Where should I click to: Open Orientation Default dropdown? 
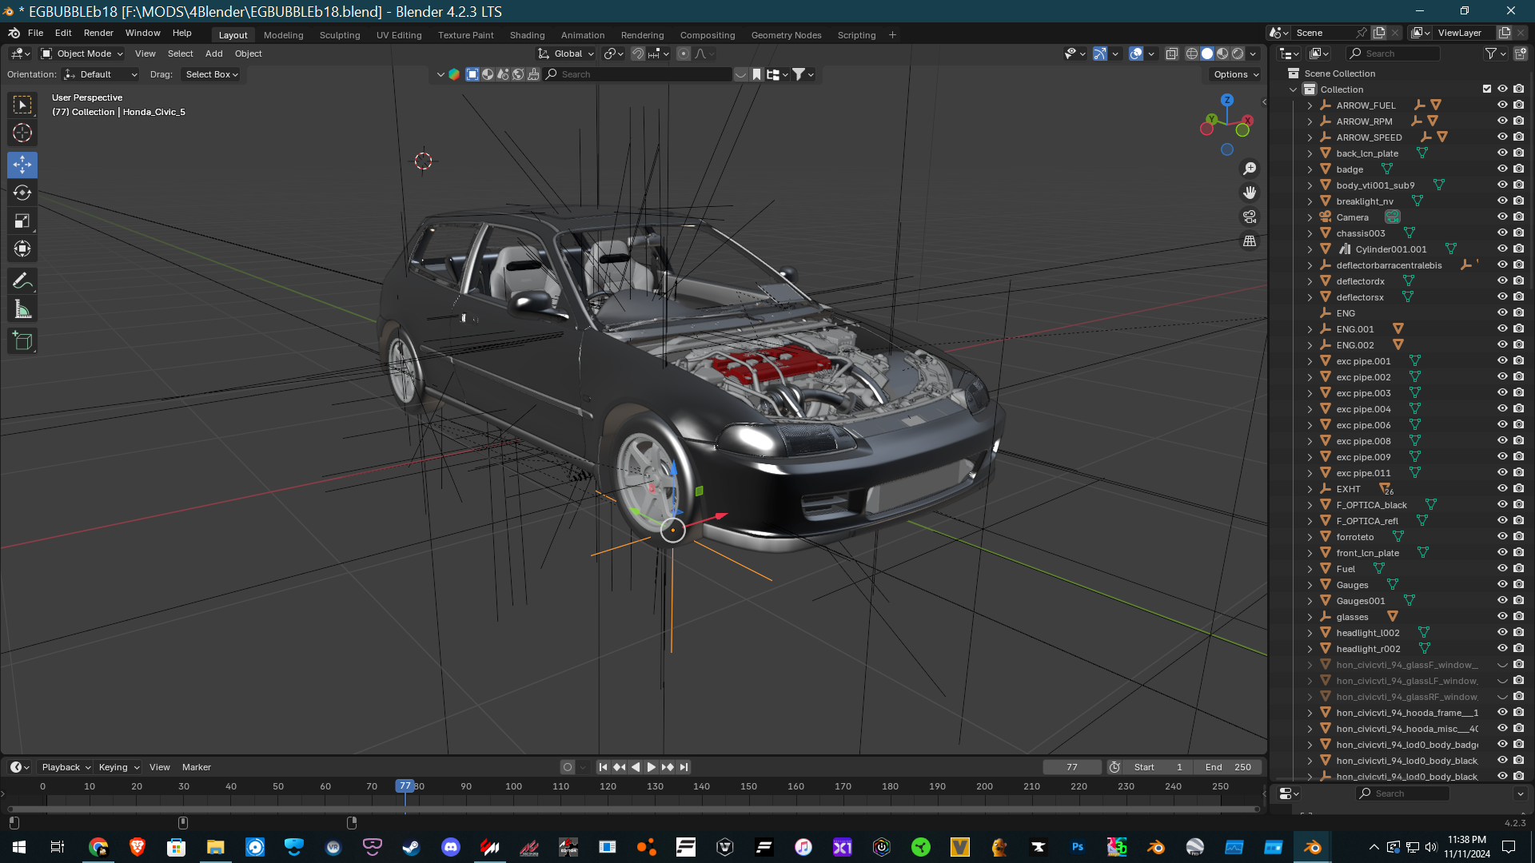(x=101, y=74)
